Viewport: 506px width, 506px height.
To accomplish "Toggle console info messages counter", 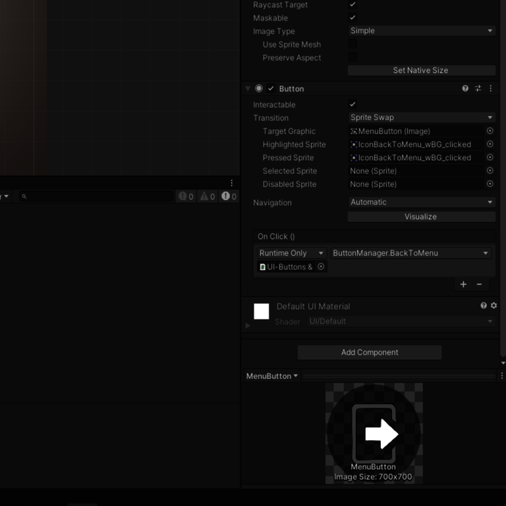I will point(186,196).
